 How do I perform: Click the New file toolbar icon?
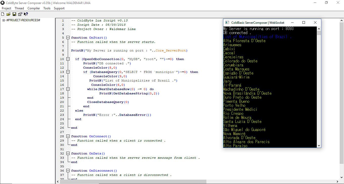coord(3,14)
